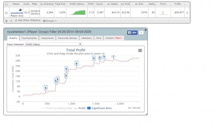Screen dimensions: 220x125
Task: Switch to the Tournaments tab
Action: tap(29, 38)
